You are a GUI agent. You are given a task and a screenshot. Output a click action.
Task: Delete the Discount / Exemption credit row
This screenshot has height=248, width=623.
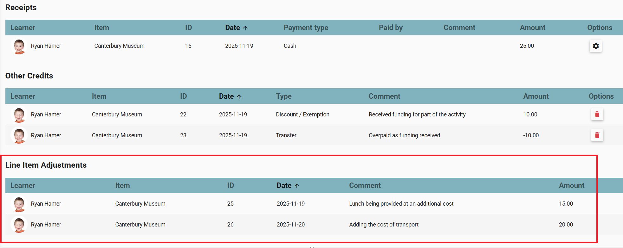[x=597, y=114]
